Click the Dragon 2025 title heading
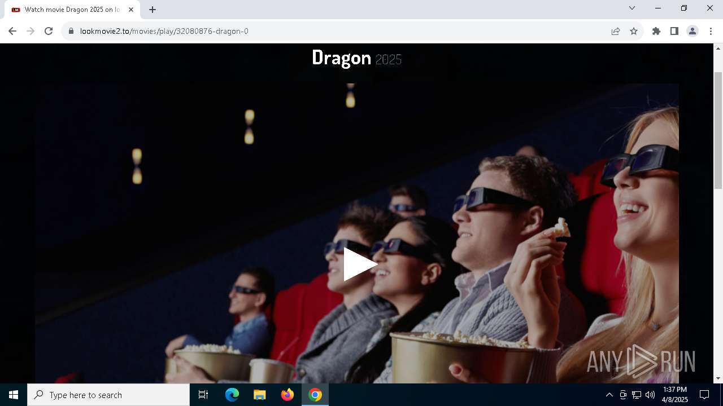Viewport: 723px width, 406px height. tap(357, 58)
